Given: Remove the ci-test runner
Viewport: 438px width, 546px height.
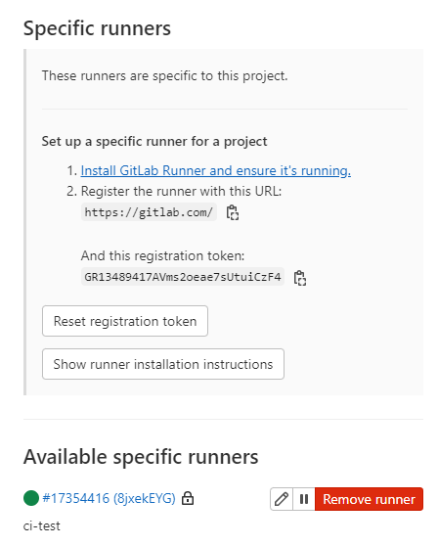Looking at the screenshot, I should coord(370,499).
